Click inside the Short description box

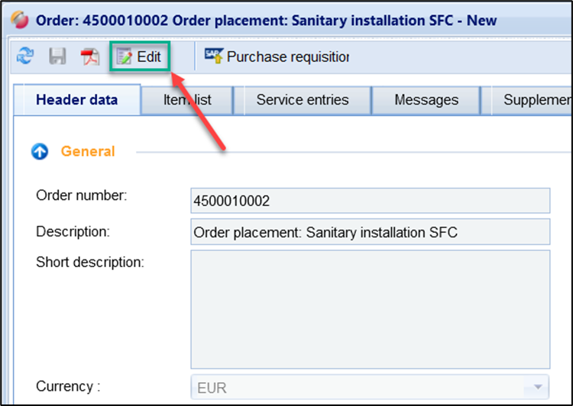[x=370, y=309]
